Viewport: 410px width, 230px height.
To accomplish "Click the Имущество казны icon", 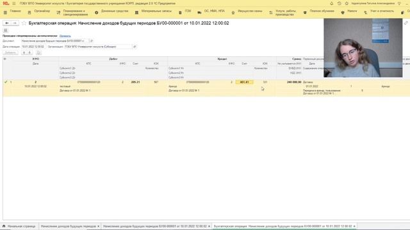I will click(233, 13).
